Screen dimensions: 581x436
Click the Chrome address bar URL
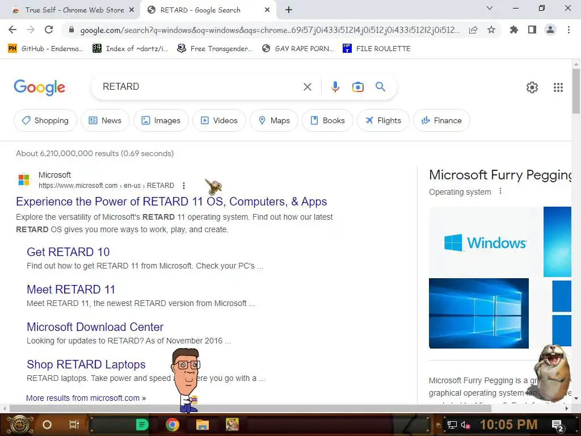270,30
